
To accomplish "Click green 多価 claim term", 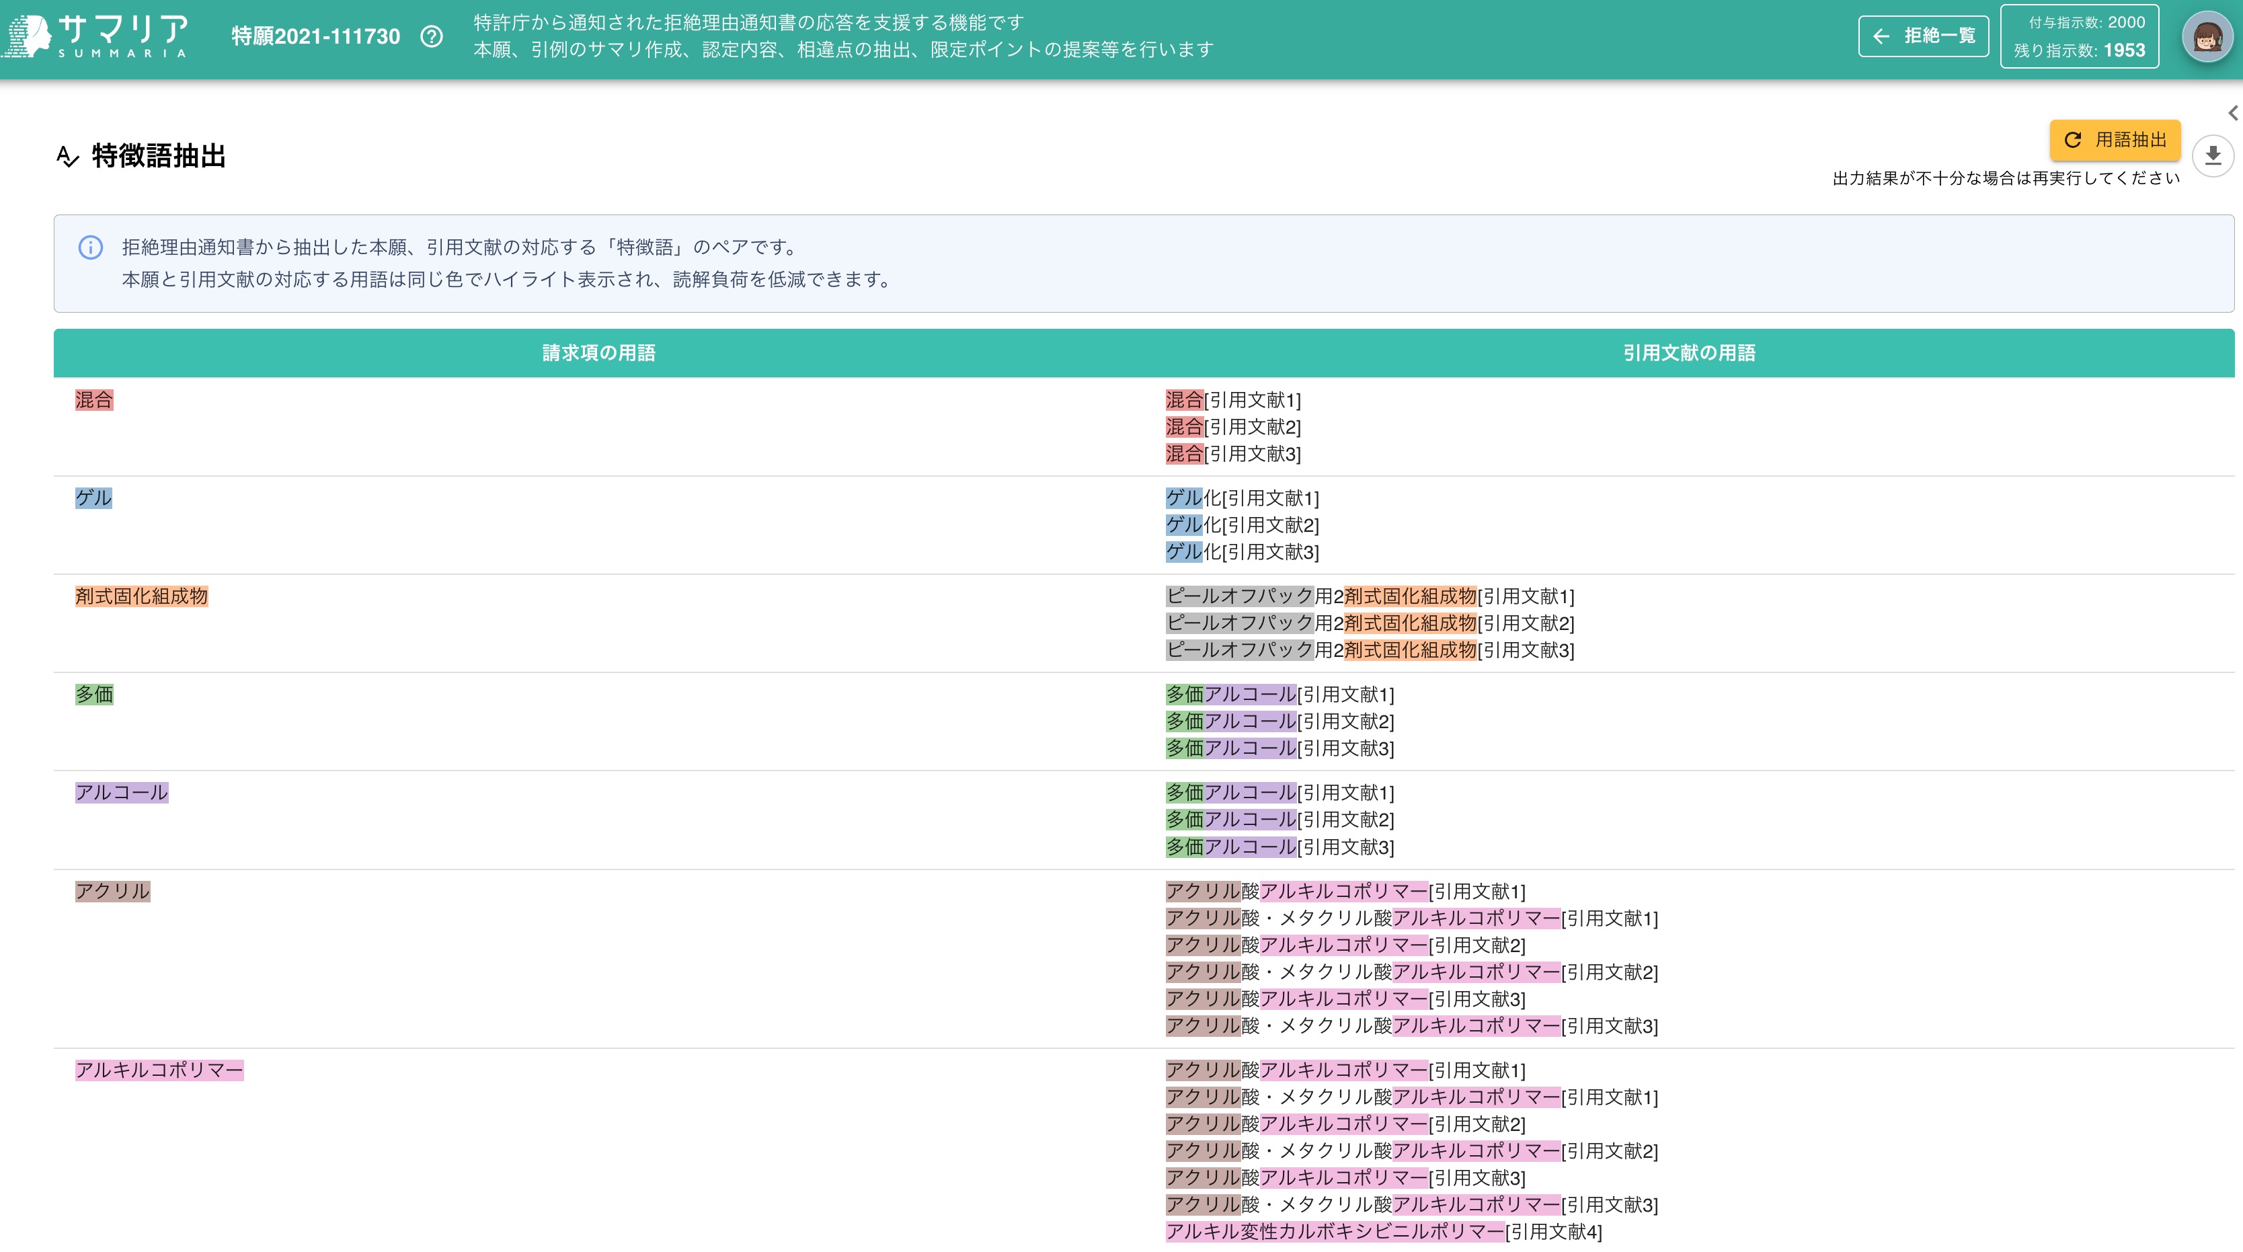I will click(x=94, y=695).
